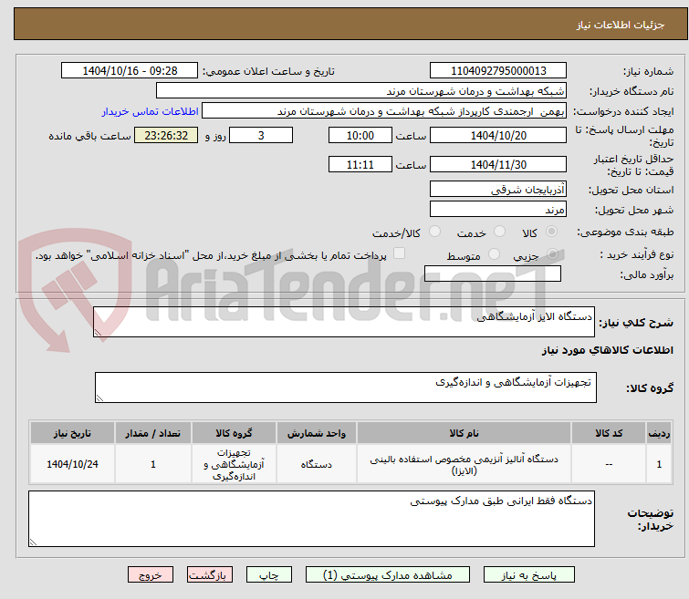The width and height of the screenshot is (689, 599).
Task: Click the empty برآورد مالی field
Action: (493, 274)
